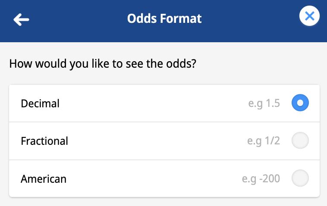Click the divider line between Fractional and American
327x206 pixels.
coord(164,160)
